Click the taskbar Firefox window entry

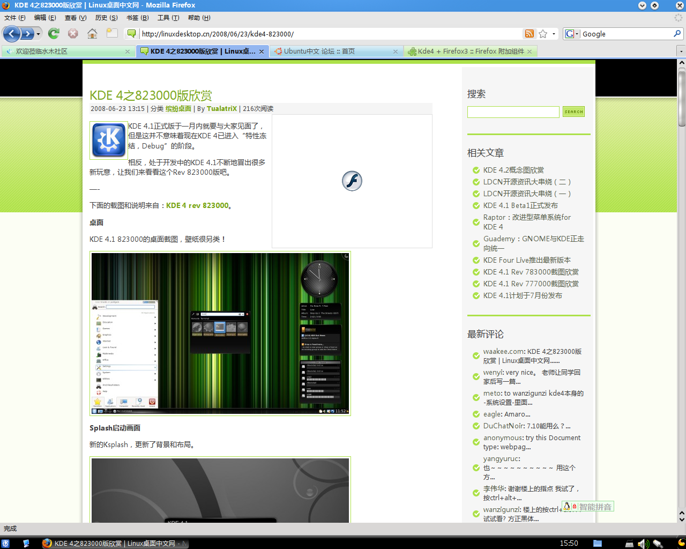click(x=115, y=543)
